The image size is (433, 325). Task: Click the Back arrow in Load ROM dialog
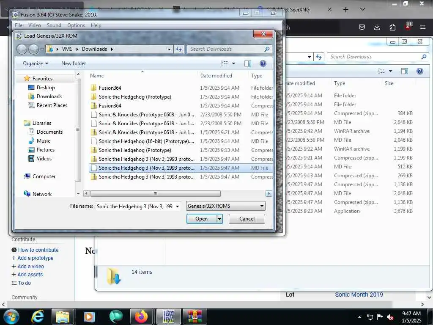[22, 50]
